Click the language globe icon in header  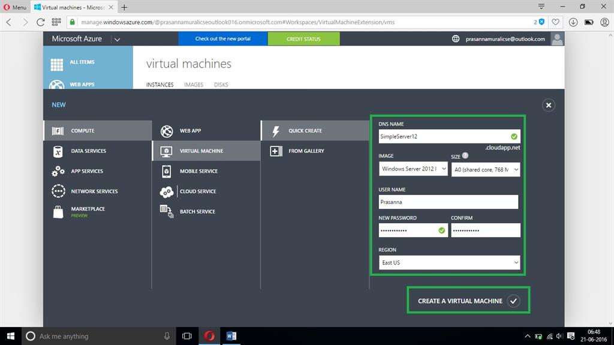coord(456,39)
